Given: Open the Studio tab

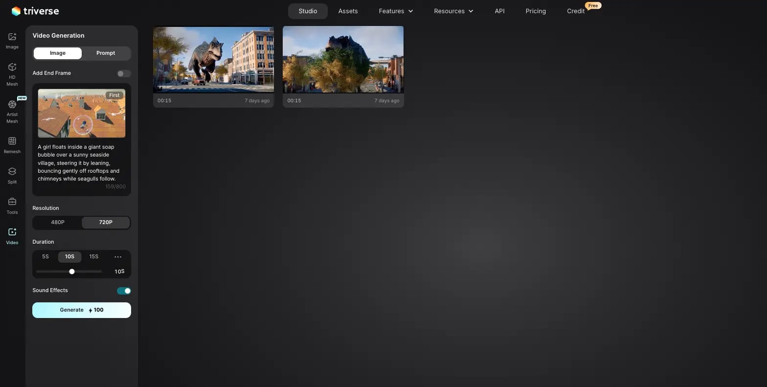Looking at the screenshot, I should tap(308, 11).
